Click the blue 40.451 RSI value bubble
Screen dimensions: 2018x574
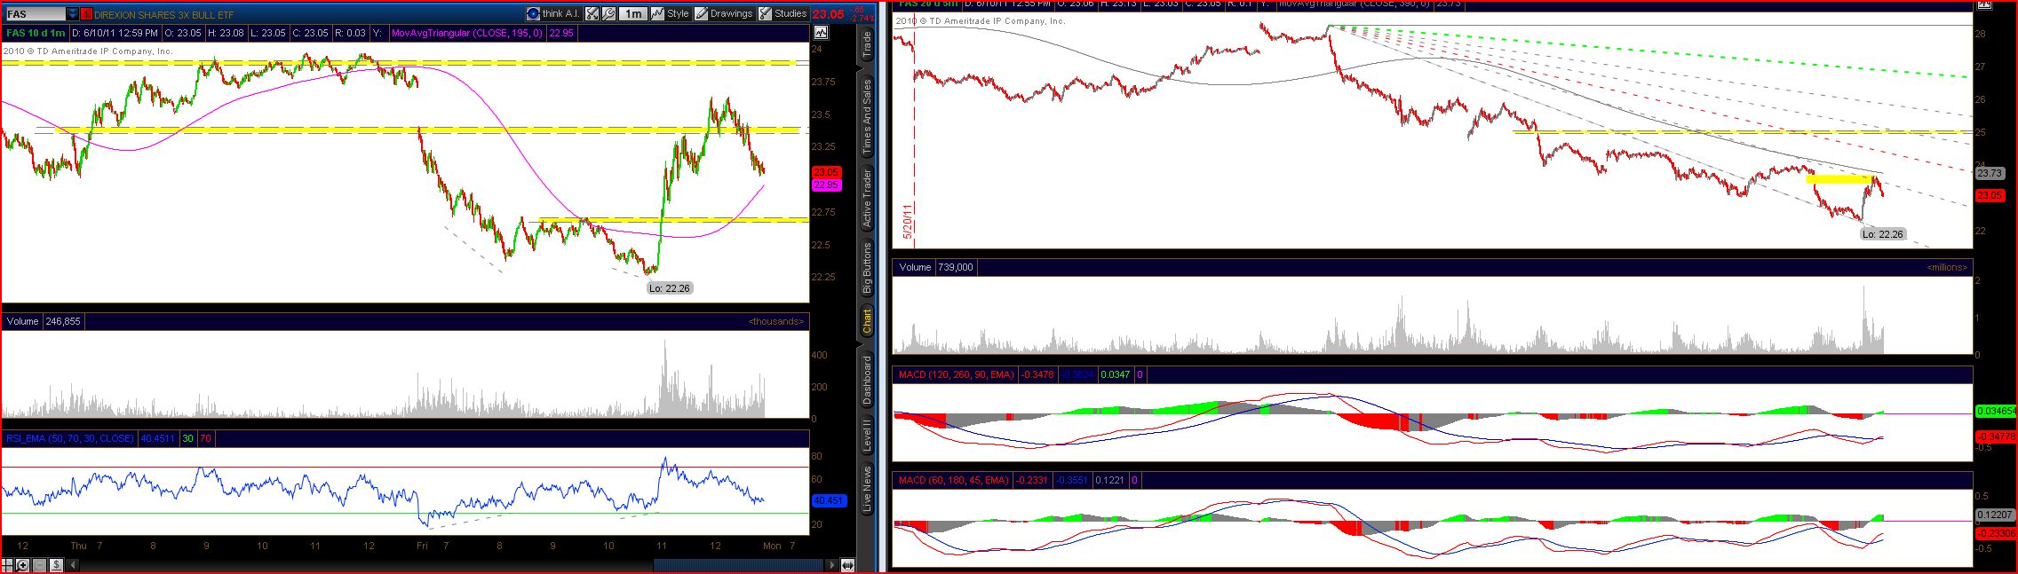click(x=828, y=500)
